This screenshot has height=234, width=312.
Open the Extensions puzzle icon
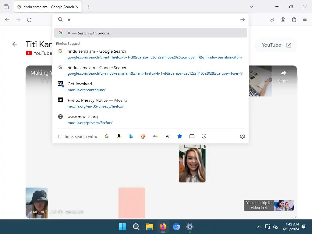coord(294,19)
